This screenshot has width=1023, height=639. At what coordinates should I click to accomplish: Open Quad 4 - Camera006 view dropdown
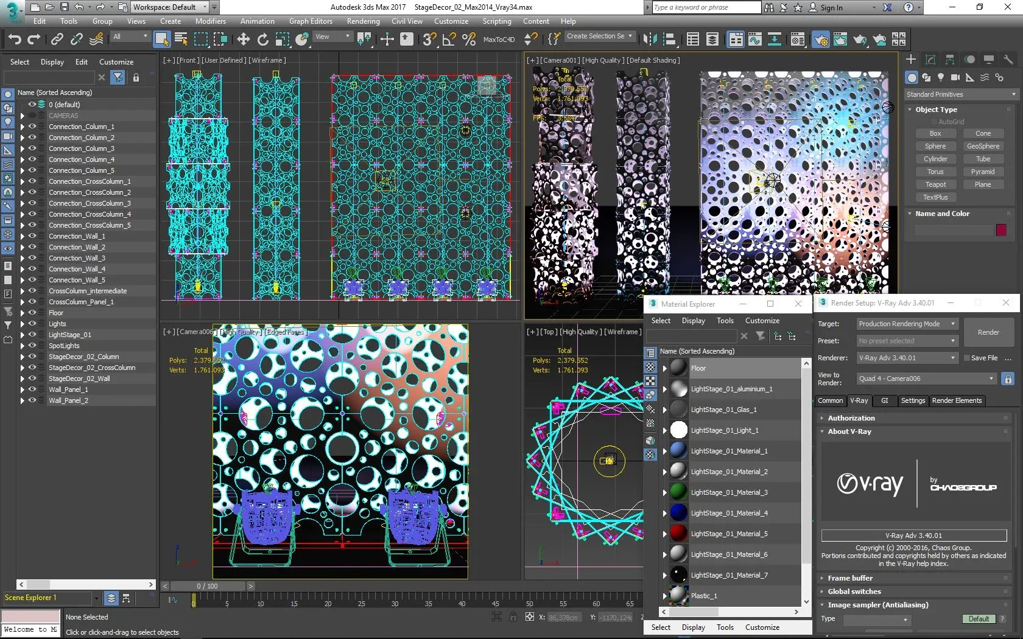click(927, 379)
